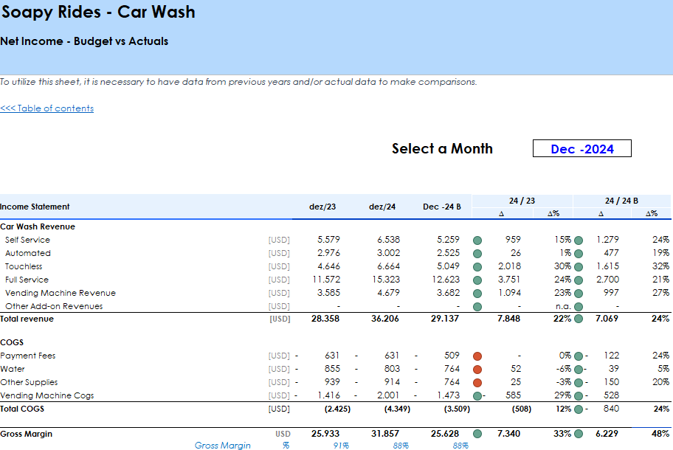The image size is (673, 450).
Task: Click the 24 / 24 B comparison header
Action: [x=621, y=201]
